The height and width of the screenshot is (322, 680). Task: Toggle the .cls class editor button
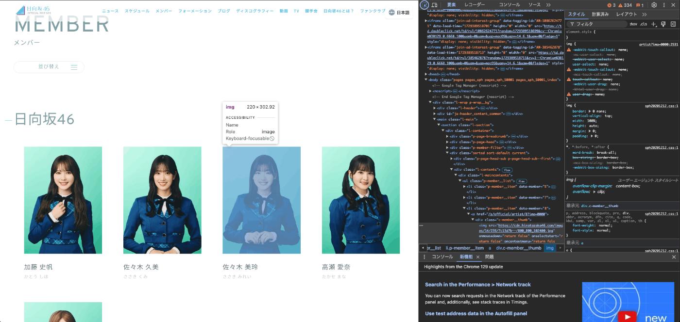point(643,24)
